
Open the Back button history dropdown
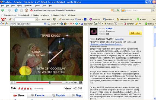click(x=6, y=10)
